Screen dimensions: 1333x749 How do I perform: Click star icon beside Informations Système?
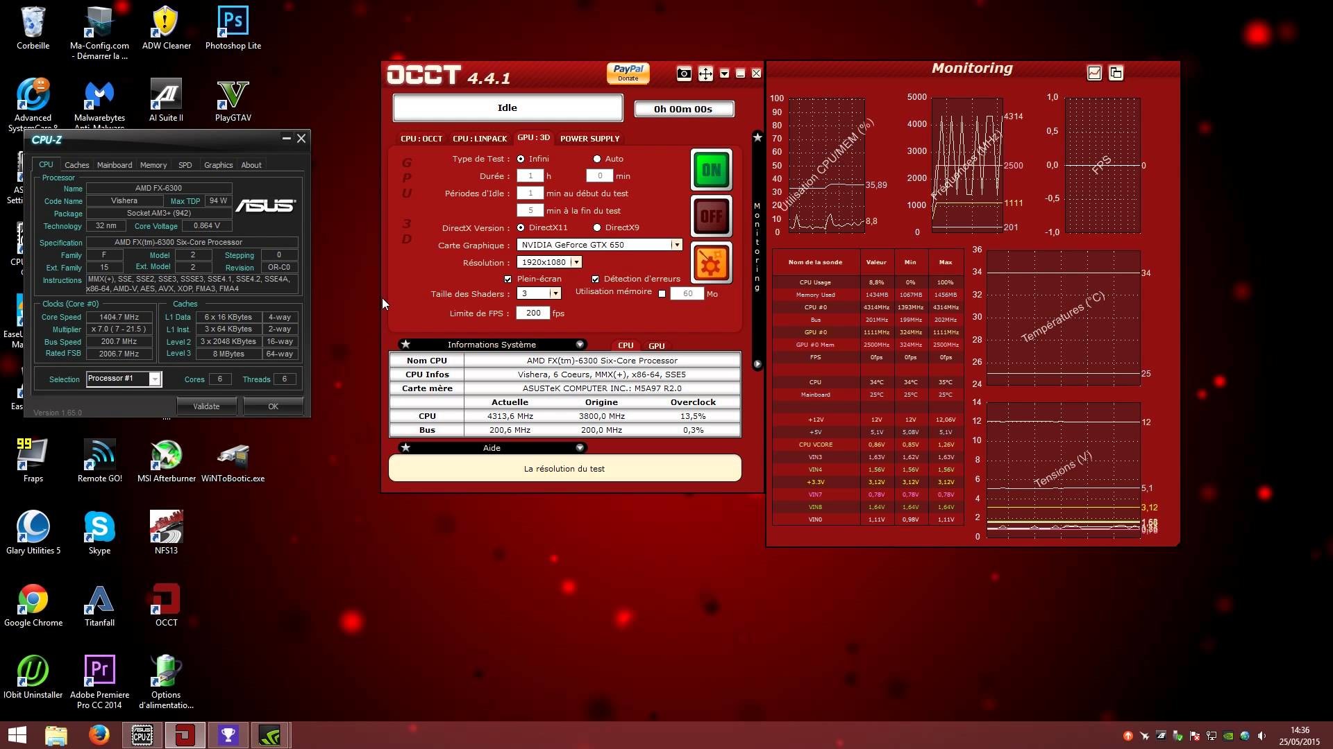click(x=405, y=345)
